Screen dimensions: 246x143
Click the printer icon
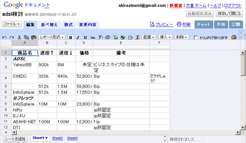click(179, 24)
